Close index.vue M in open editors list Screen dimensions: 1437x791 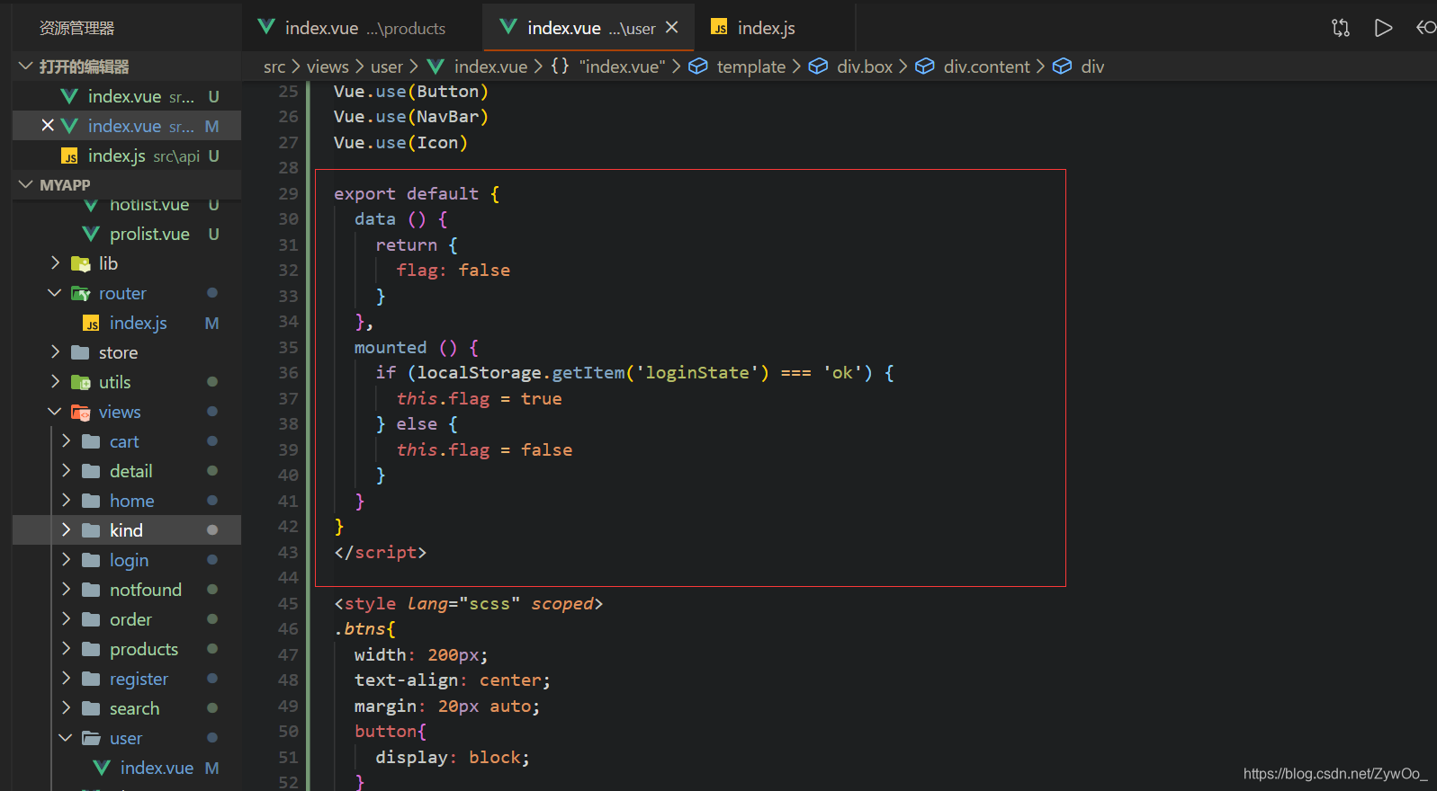[x=48, y=126]
